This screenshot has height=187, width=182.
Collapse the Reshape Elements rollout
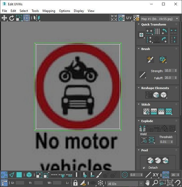point(139,88)
